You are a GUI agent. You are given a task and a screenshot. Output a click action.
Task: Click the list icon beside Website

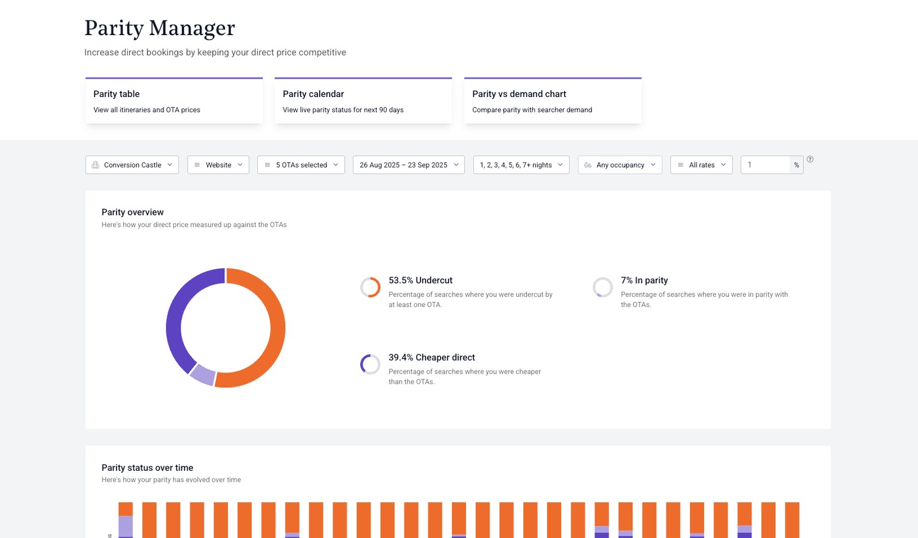coord(197,165)
